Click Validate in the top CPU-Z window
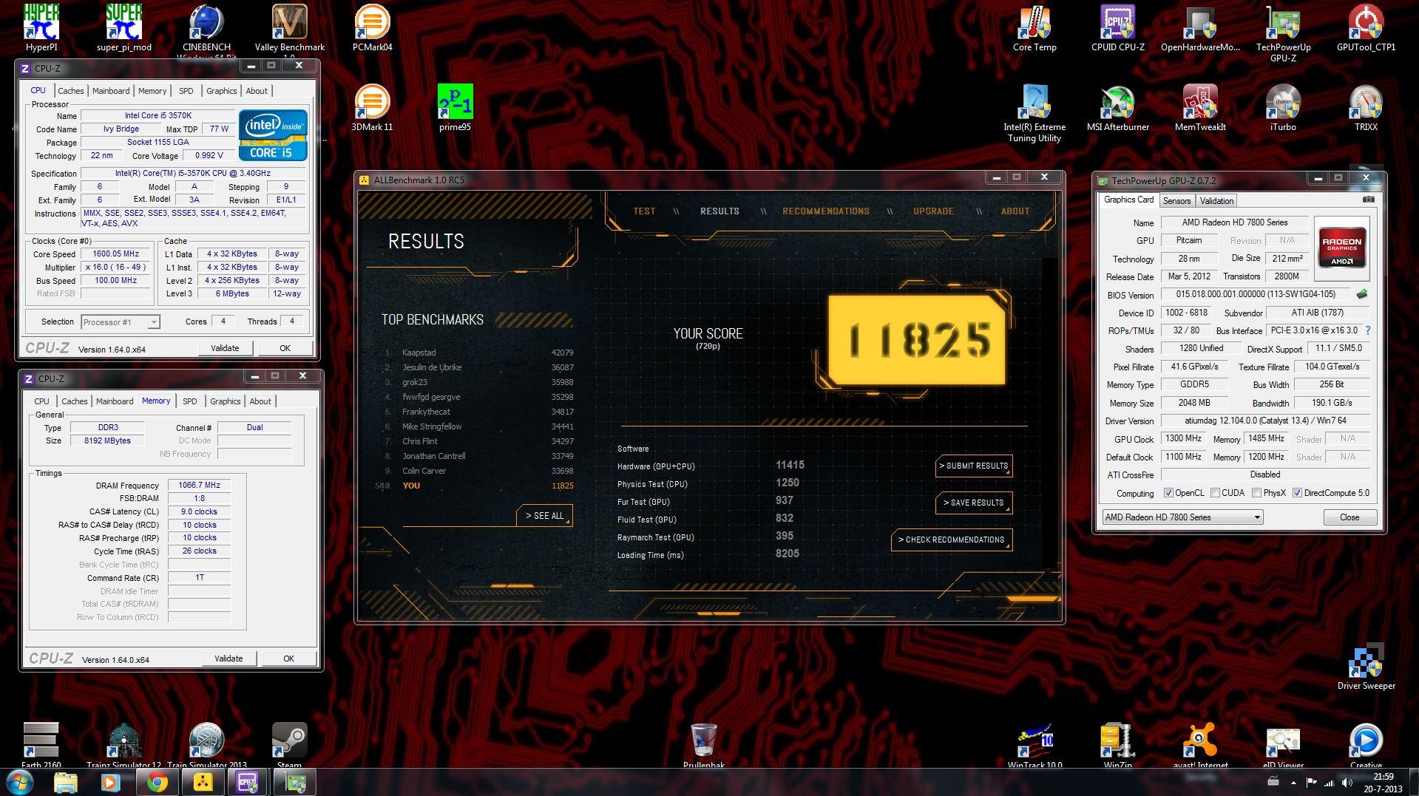Screen dimensions: 1419x796 coord(225,348)
